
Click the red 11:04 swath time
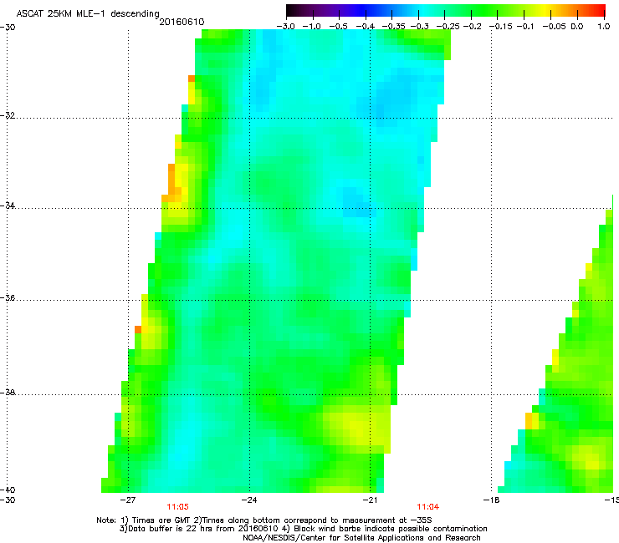428,507
